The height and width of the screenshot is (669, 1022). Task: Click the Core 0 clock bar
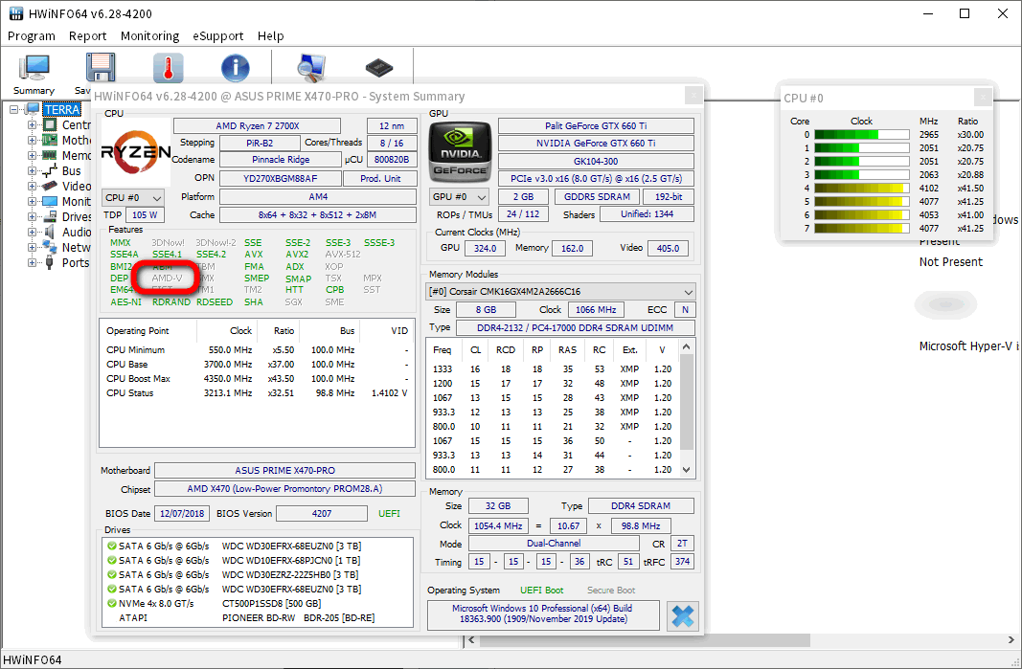click(x=862, y=135)
